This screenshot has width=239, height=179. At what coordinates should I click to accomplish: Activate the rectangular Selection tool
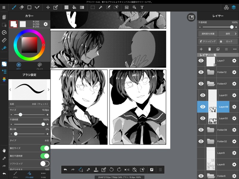coord(93,7)
